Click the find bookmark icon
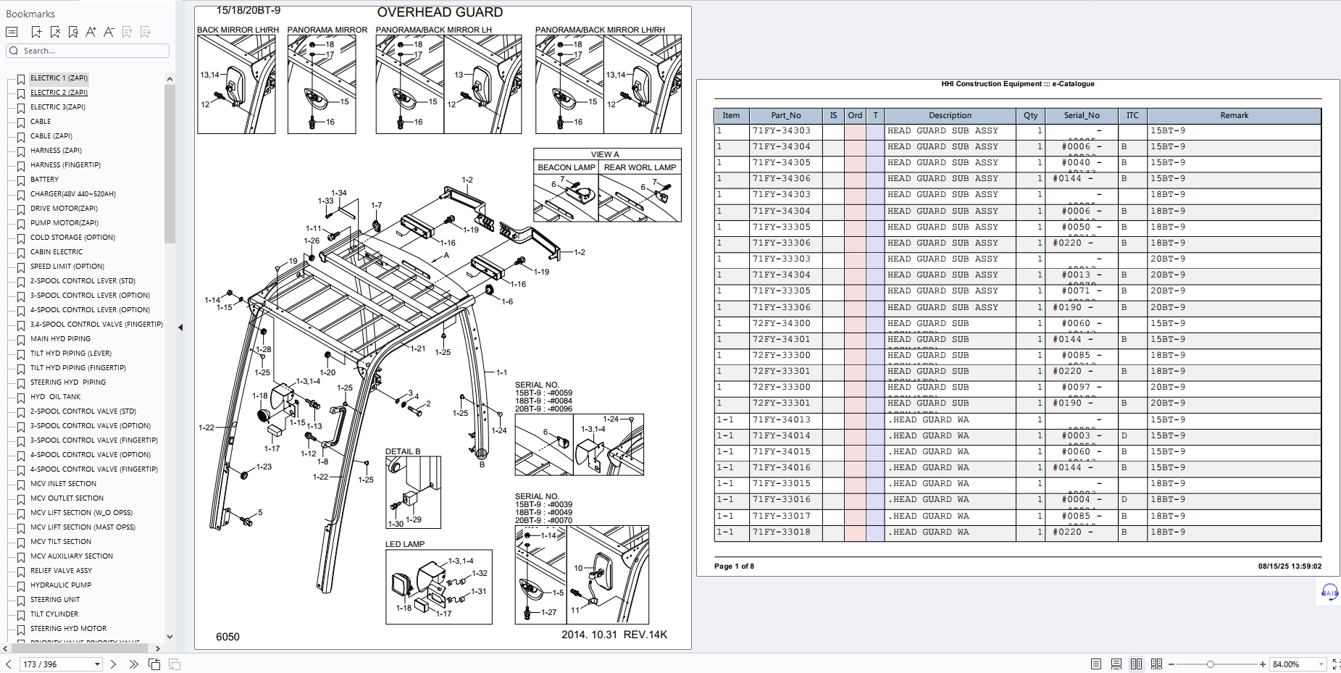The height and width of the screenshot is (673, 1341). coord(73,32)
